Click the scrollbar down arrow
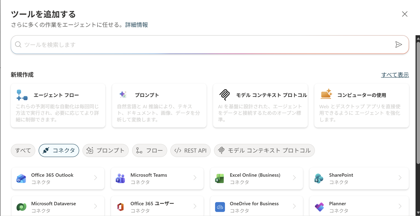This screenshot has width=420, height=216. [x=418, y=213]
